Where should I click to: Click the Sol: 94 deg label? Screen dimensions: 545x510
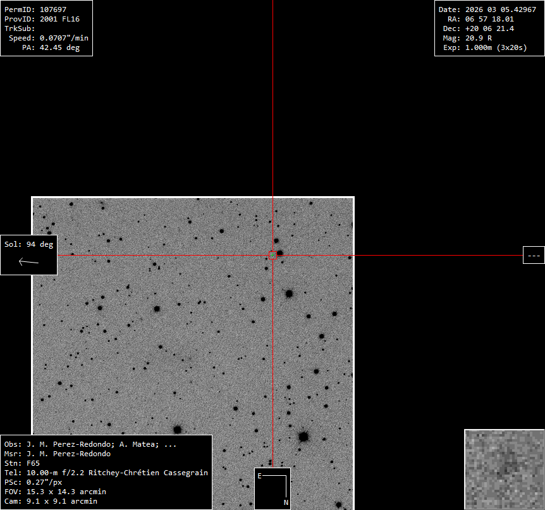click(x=28, y=244)
